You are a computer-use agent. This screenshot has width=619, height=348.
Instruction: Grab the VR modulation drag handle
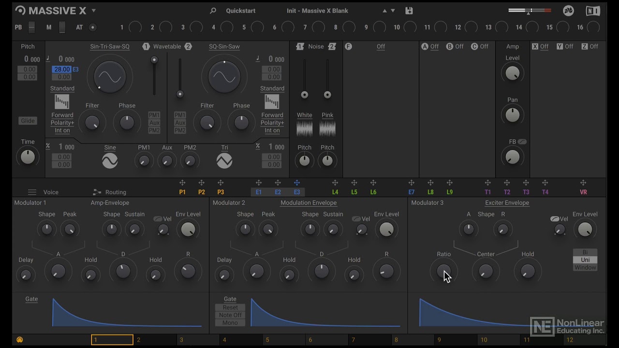pyautogui.click(x=583, y=183)
